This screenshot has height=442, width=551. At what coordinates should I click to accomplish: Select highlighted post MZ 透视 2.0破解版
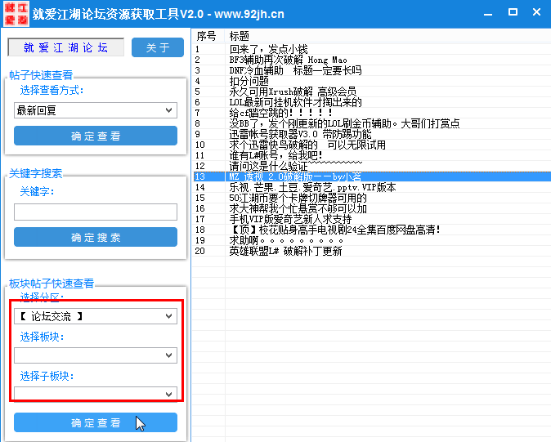(295, 176)
